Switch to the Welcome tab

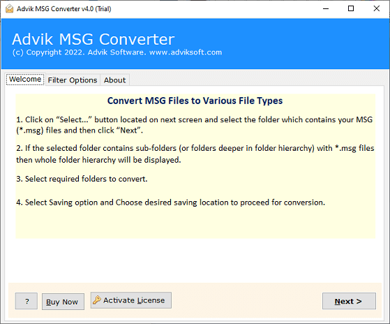[25, 79]
